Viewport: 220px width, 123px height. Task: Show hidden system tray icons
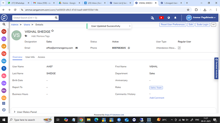(x=172, y=120)
